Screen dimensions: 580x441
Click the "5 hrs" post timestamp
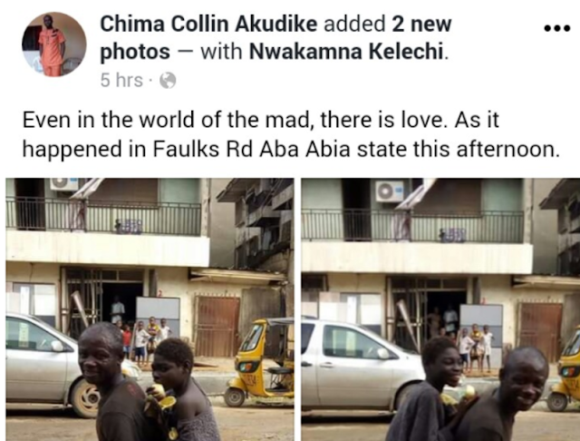tap(121, 81)
